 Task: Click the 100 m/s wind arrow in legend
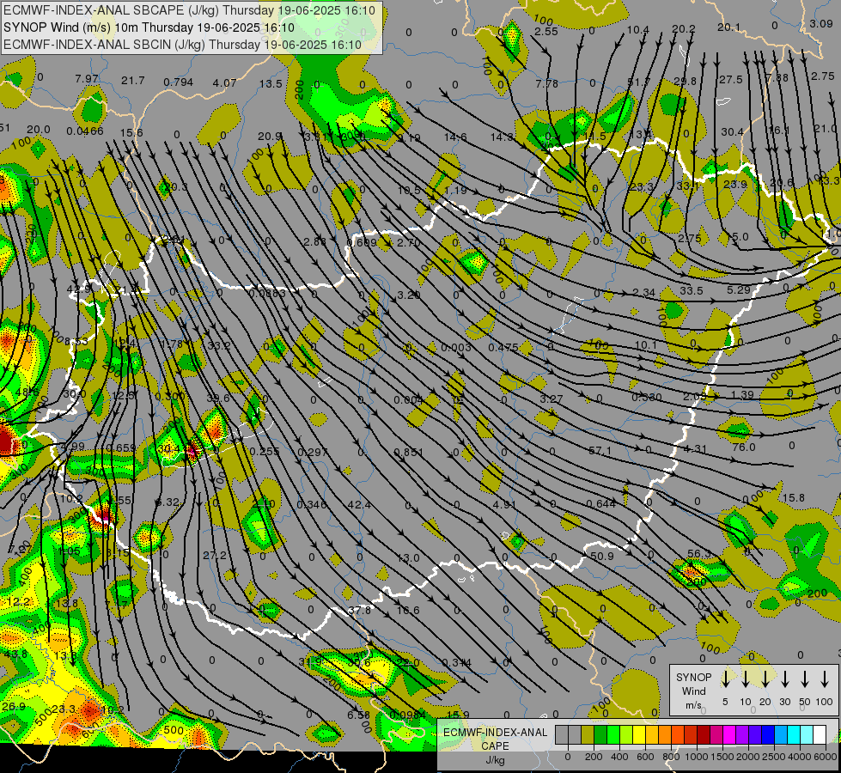click(x=825, y=679)
